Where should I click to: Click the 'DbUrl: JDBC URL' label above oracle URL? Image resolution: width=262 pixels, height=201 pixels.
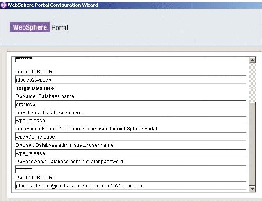(35, 178)
